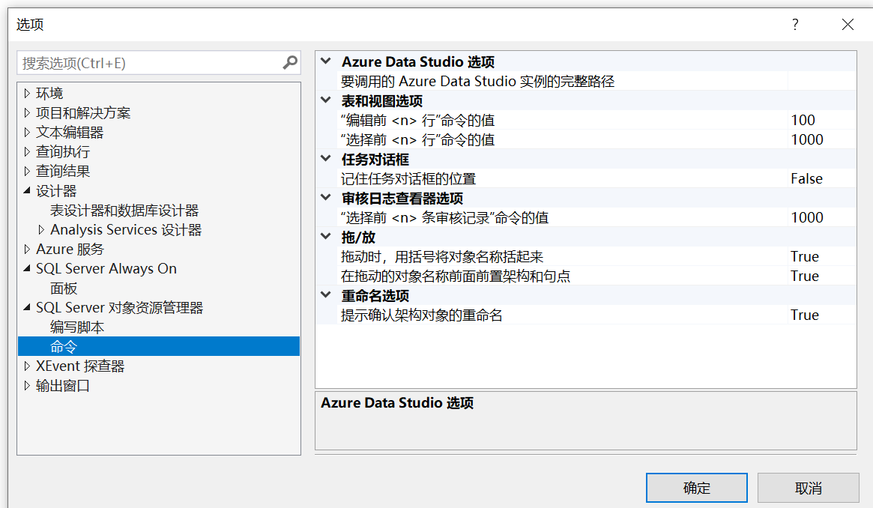
Task: Collapse the 设计器 tree node
Action: click(28, 191)
